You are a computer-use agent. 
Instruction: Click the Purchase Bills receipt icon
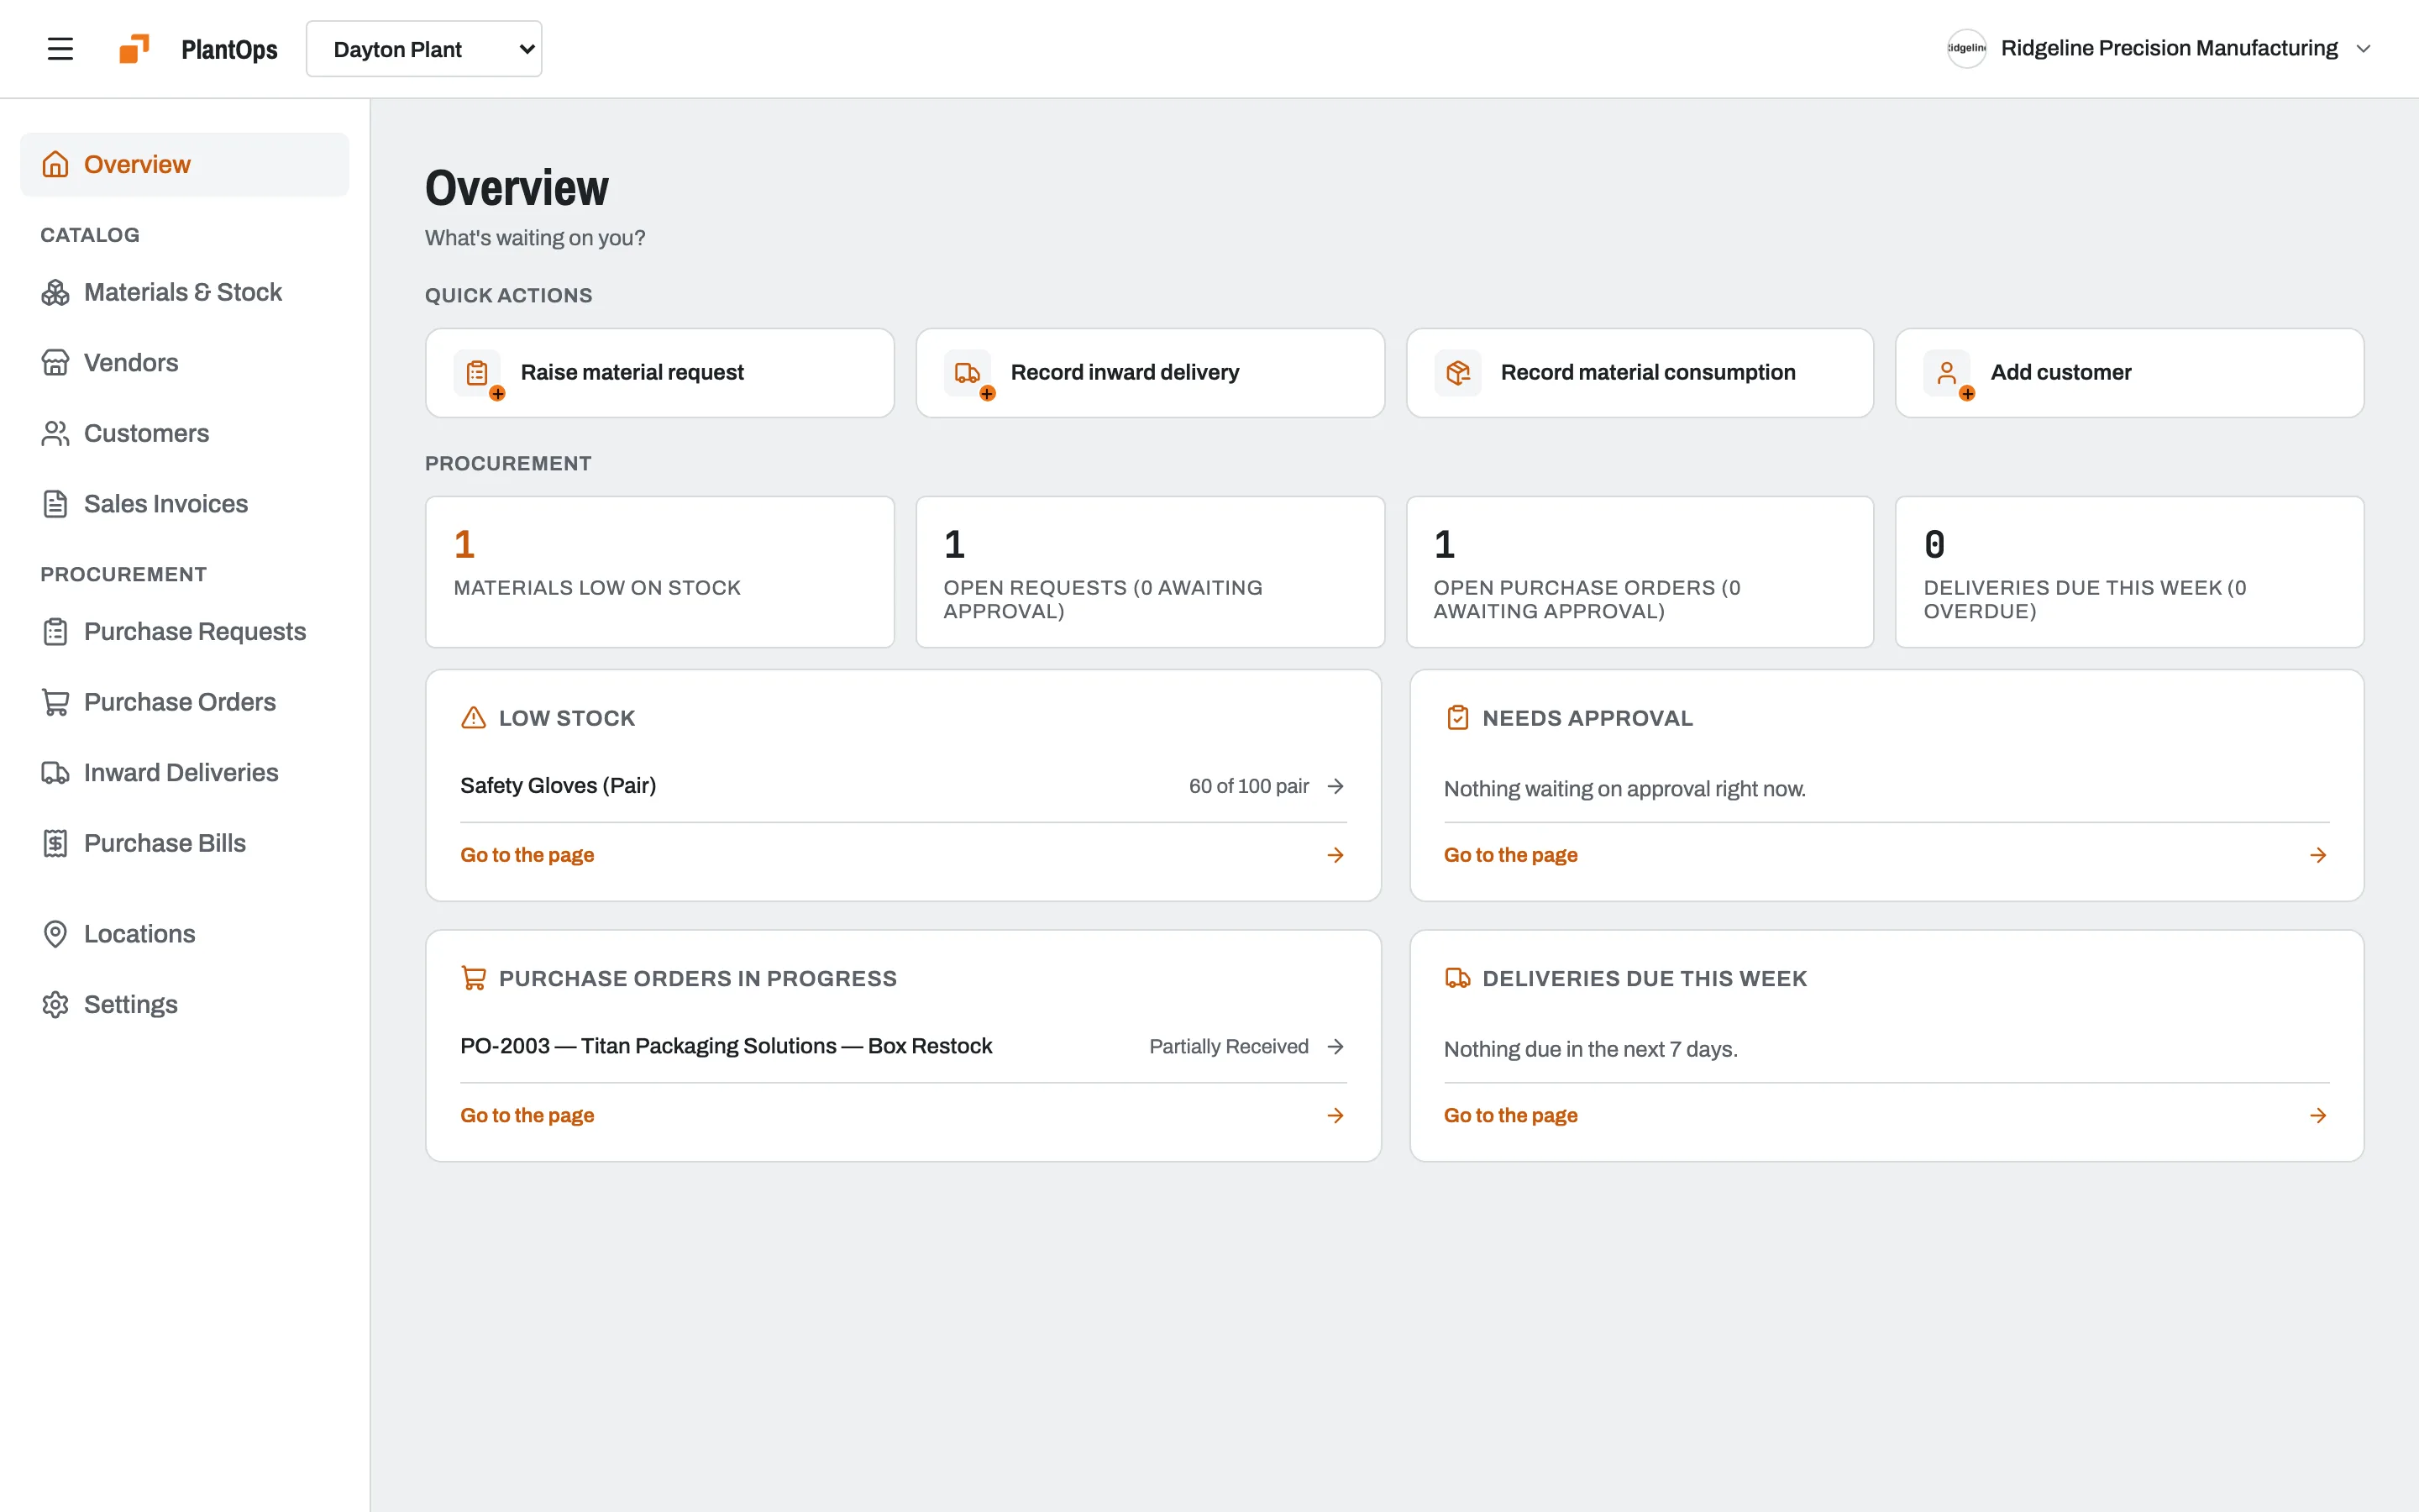tap(55, 843)
